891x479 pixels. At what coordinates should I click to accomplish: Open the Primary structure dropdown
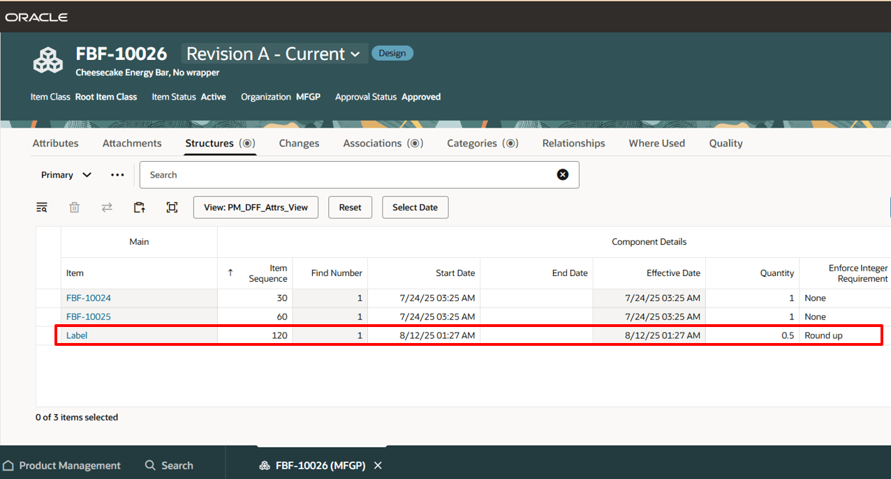point(66,174)
